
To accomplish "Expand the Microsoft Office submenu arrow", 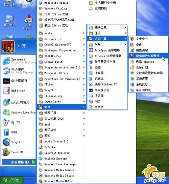I will coord(84,73).
